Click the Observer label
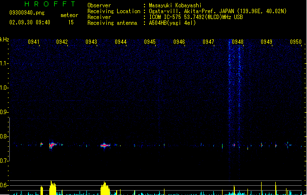 point(99,5)
